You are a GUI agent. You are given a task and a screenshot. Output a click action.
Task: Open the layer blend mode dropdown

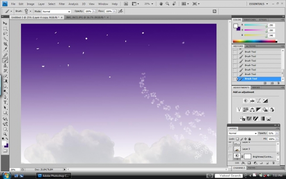pos(243,133)
